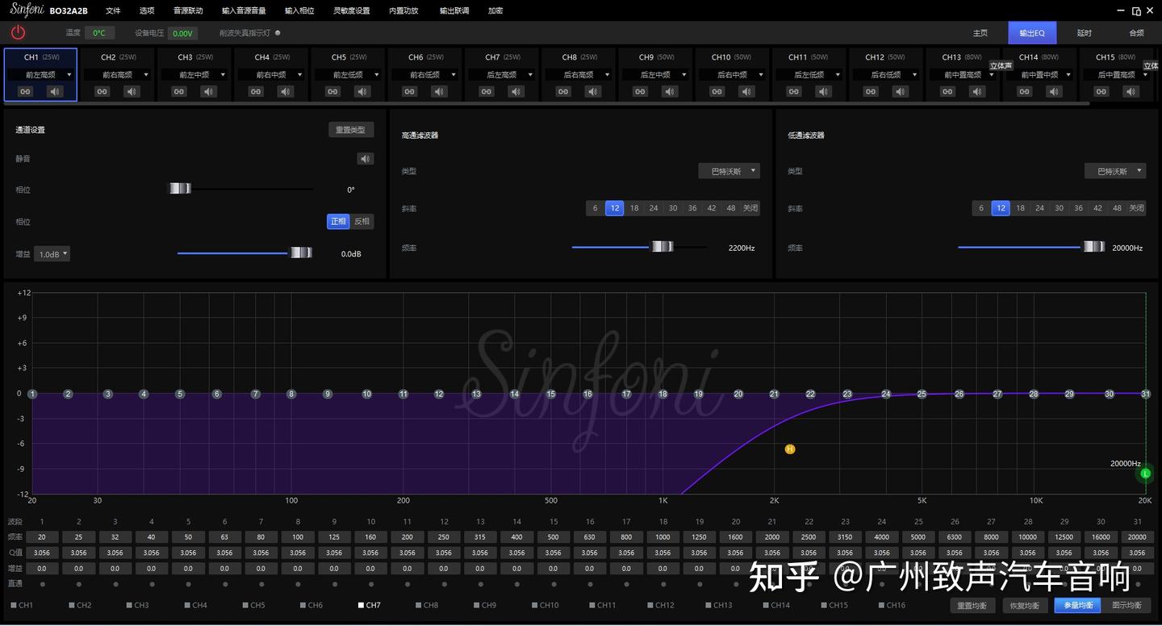Click the channel gain slider handle
The height and width of the screenshot is (626, 1162).
click(x=301, y=252)
